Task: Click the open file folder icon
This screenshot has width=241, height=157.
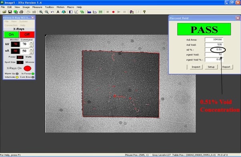Action: coord(4,12)
